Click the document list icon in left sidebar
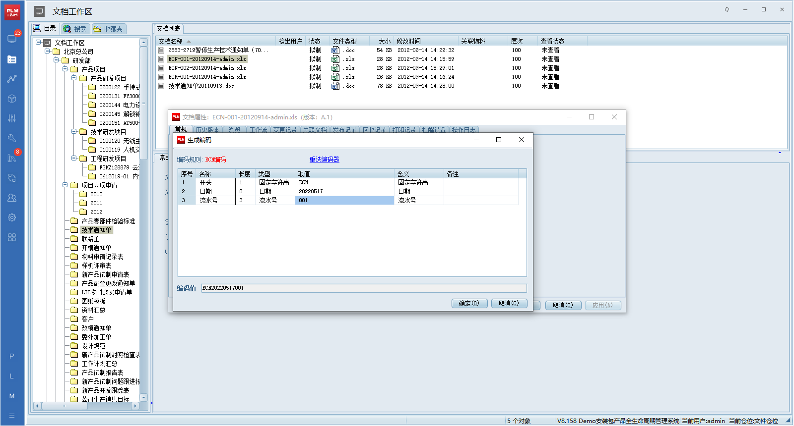794x426 pixels. (12, 59)
